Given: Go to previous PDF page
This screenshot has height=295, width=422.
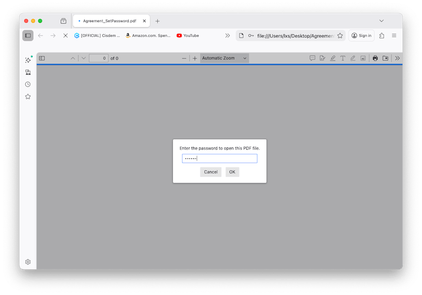Looking at the screenshot, I should point(73,58).
